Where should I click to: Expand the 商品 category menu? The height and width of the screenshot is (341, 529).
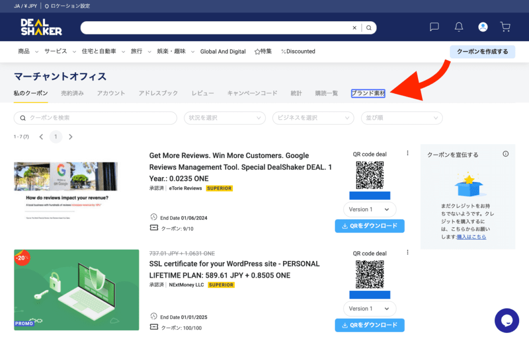pyautogui.click(x=28, y=51)
